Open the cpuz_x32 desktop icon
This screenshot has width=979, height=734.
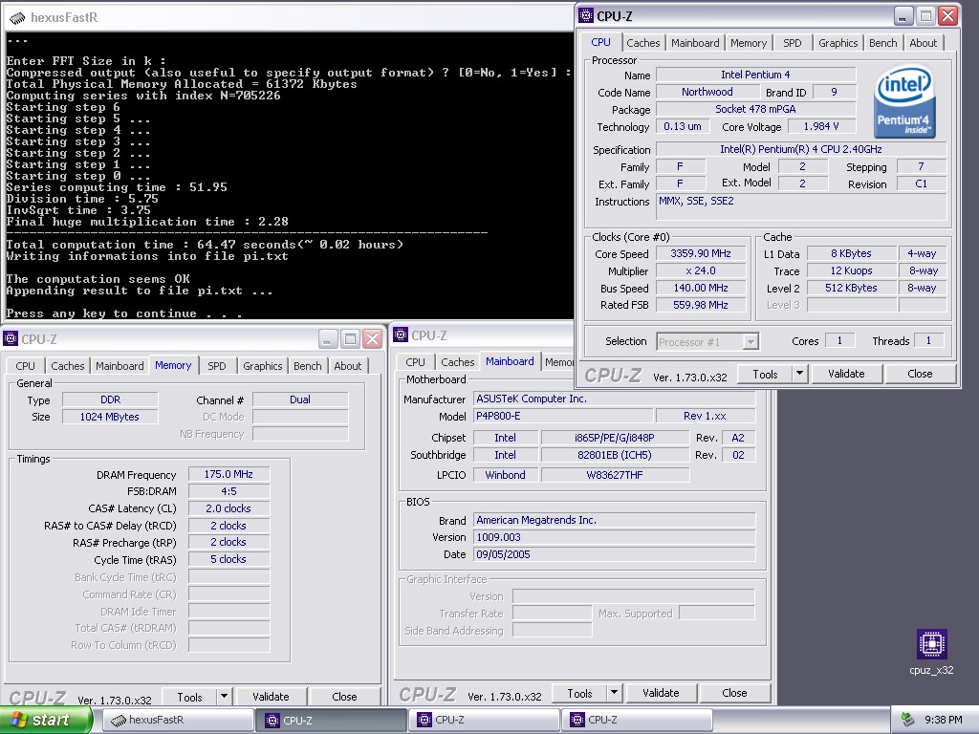click(931, 653)
